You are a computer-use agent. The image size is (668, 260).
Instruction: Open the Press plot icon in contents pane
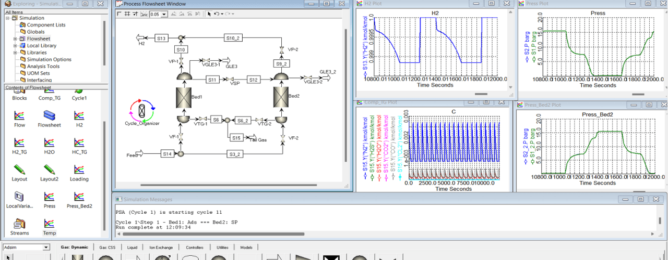(49, 197)
